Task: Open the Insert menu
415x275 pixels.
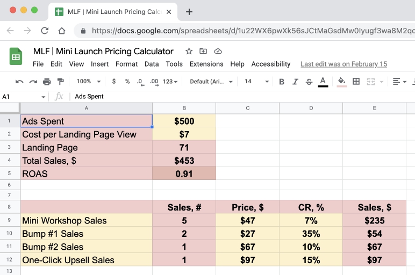Action: (x=100, y=64)
